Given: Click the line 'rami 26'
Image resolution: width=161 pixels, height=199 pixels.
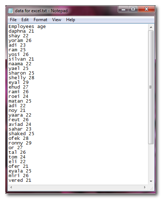Looking at the screenshot, I should coord(19,92).
